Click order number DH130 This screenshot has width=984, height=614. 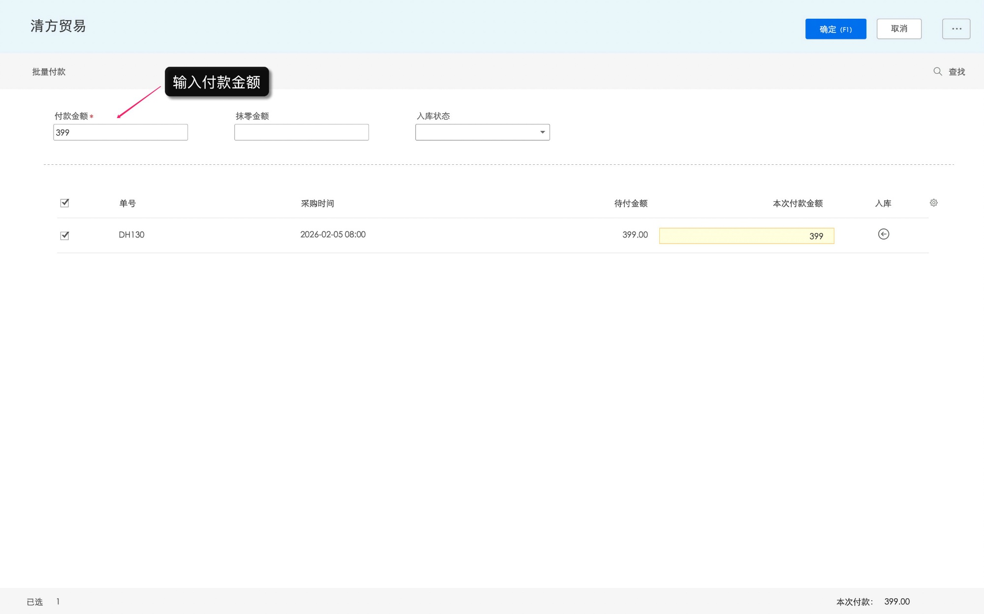click(x=131, y=235)
